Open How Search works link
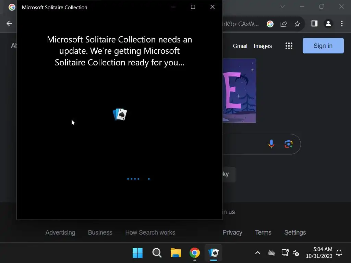The width and height of the screenshot is (351, 263). [x=150, y=233]
